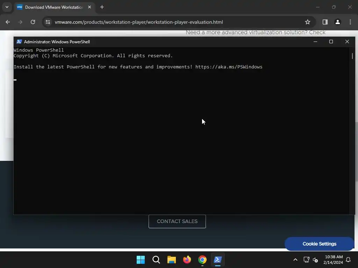Click the Chrome forward arrow
Viewport: 358px width, 268px height.
pos(20,22)
